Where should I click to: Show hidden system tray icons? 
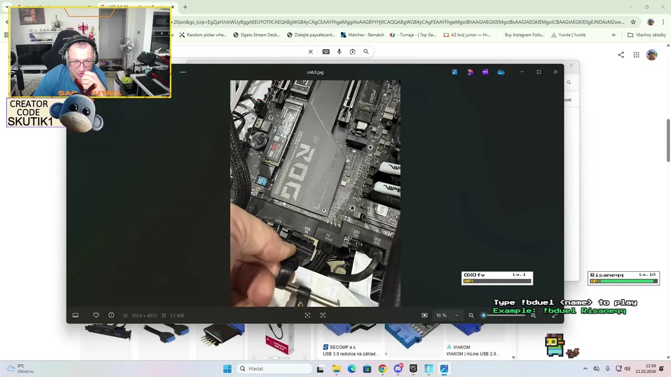pos(586,369)
